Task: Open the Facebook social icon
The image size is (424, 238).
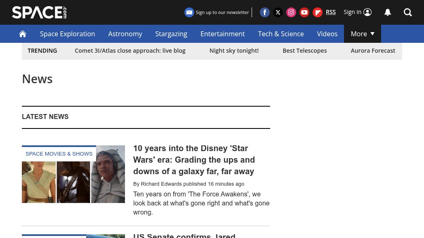Action: pos(265,12)
